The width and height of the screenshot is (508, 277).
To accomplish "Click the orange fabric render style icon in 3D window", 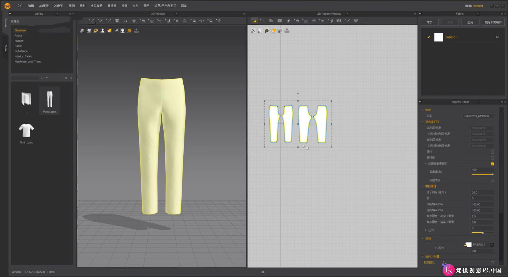I will point(109,31).
